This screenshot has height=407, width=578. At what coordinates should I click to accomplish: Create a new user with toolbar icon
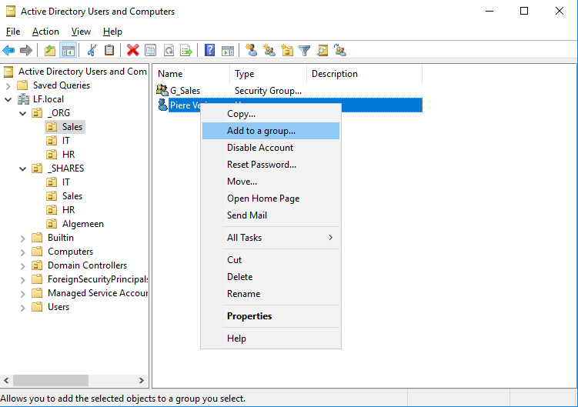click(x=252, y=50)
